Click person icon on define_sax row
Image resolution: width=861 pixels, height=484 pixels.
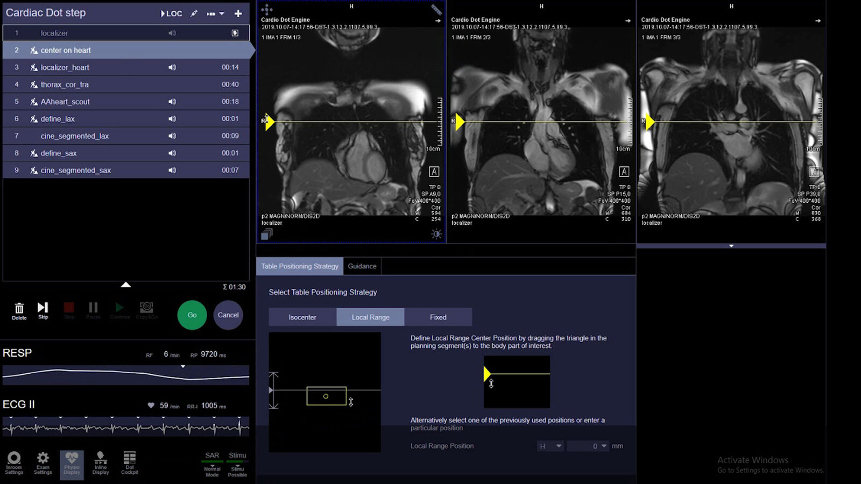(x=34, y=153)
